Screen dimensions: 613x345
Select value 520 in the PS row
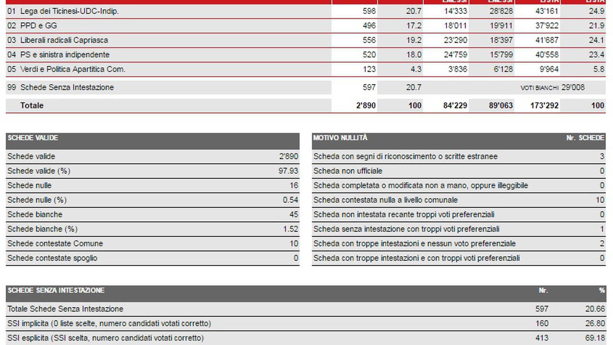click(369, 54)
